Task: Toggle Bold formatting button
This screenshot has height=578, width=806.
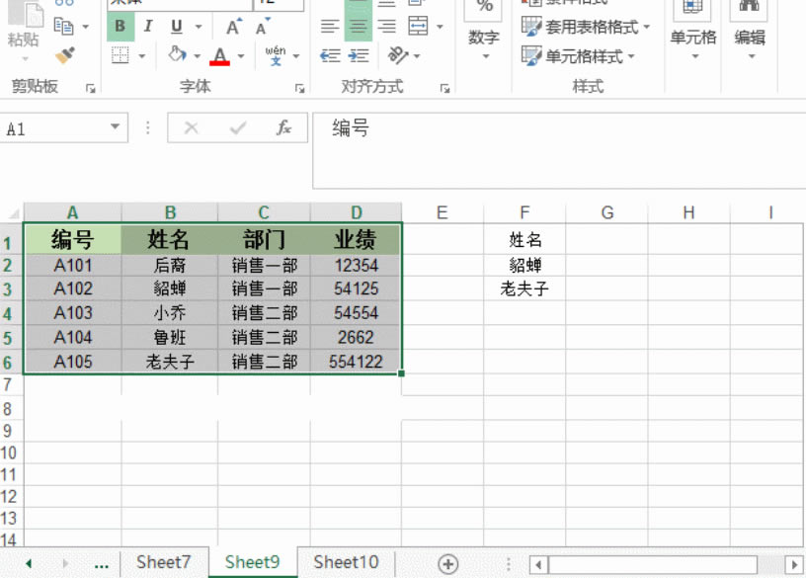Action: [x=121, y=27]
